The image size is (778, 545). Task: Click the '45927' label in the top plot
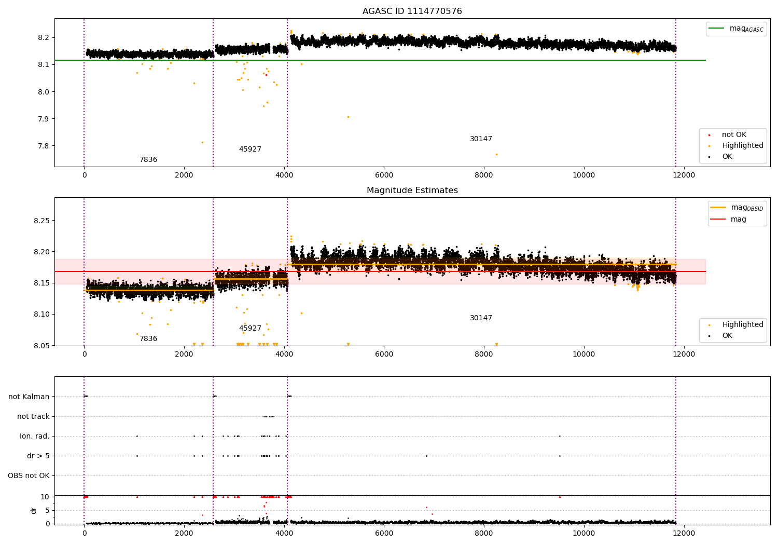pyautogui.click(x=250, y=149)
